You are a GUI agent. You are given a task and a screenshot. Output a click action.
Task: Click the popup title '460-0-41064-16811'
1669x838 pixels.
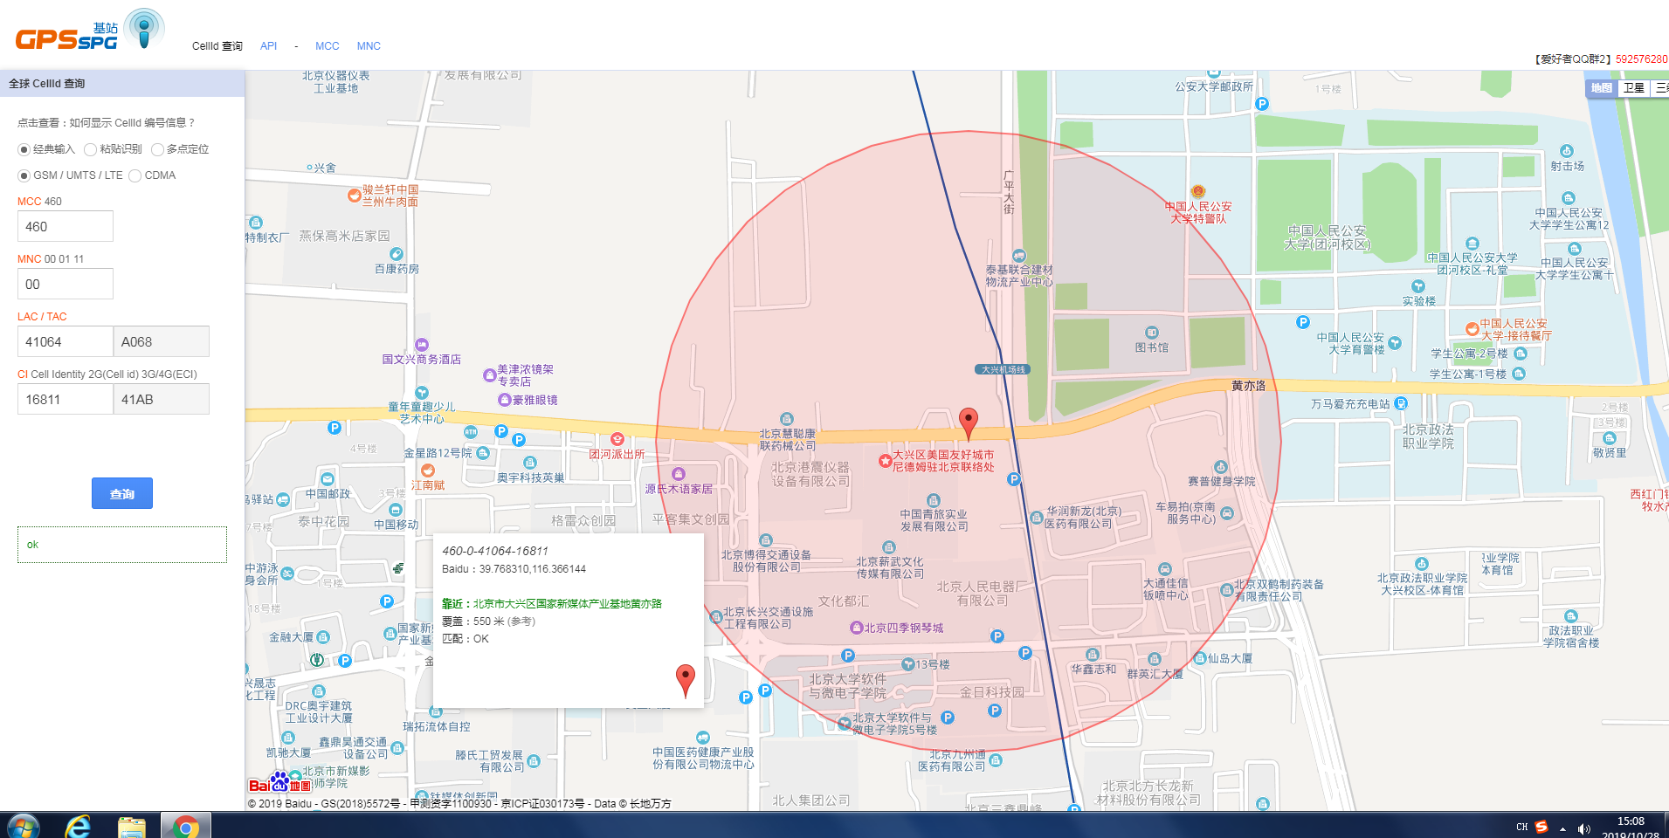[495, 551]
